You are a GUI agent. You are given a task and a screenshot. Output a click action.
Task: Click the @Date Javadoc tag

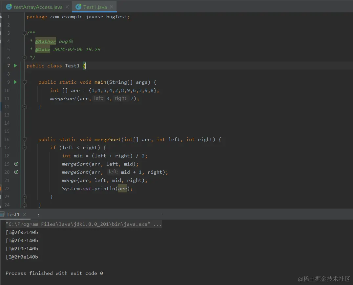pos(43,49)
